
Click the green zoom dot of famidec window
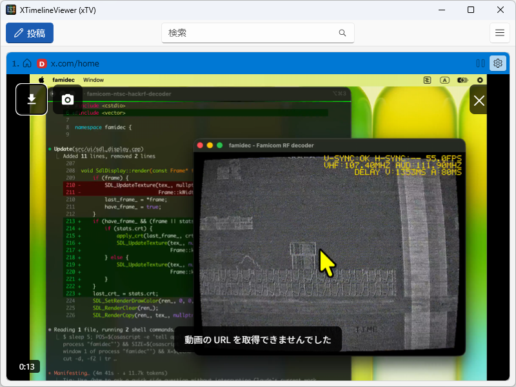pos(220,146)
